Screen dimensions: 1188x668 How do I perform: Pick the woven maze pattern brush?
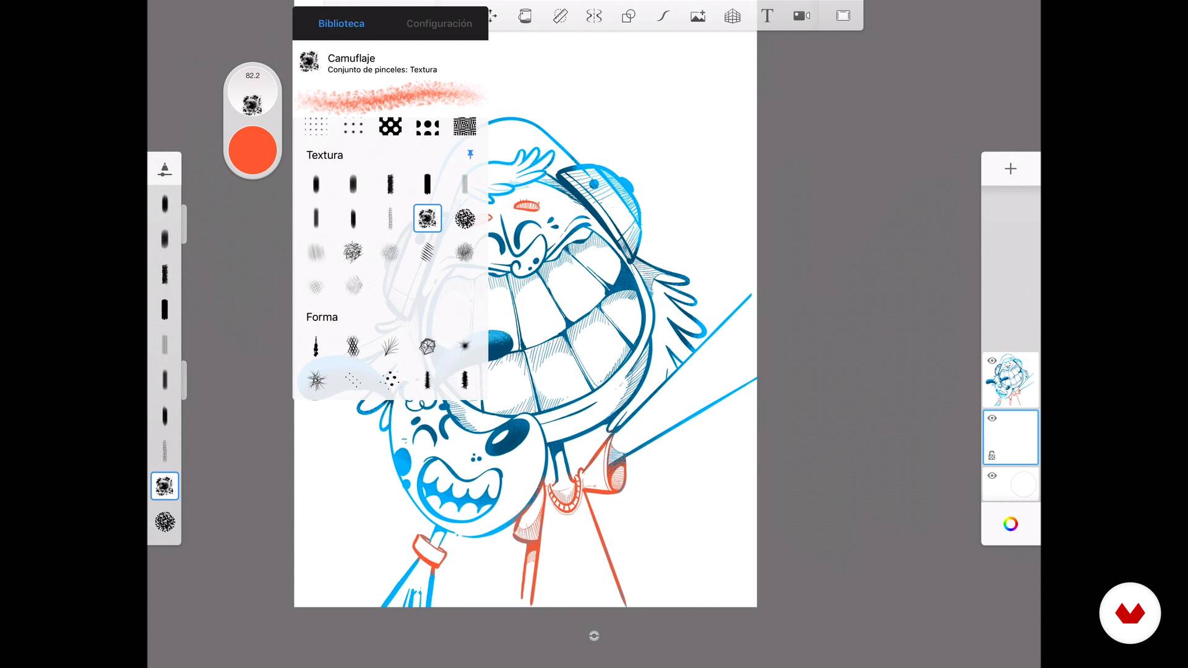coord(465,127)
